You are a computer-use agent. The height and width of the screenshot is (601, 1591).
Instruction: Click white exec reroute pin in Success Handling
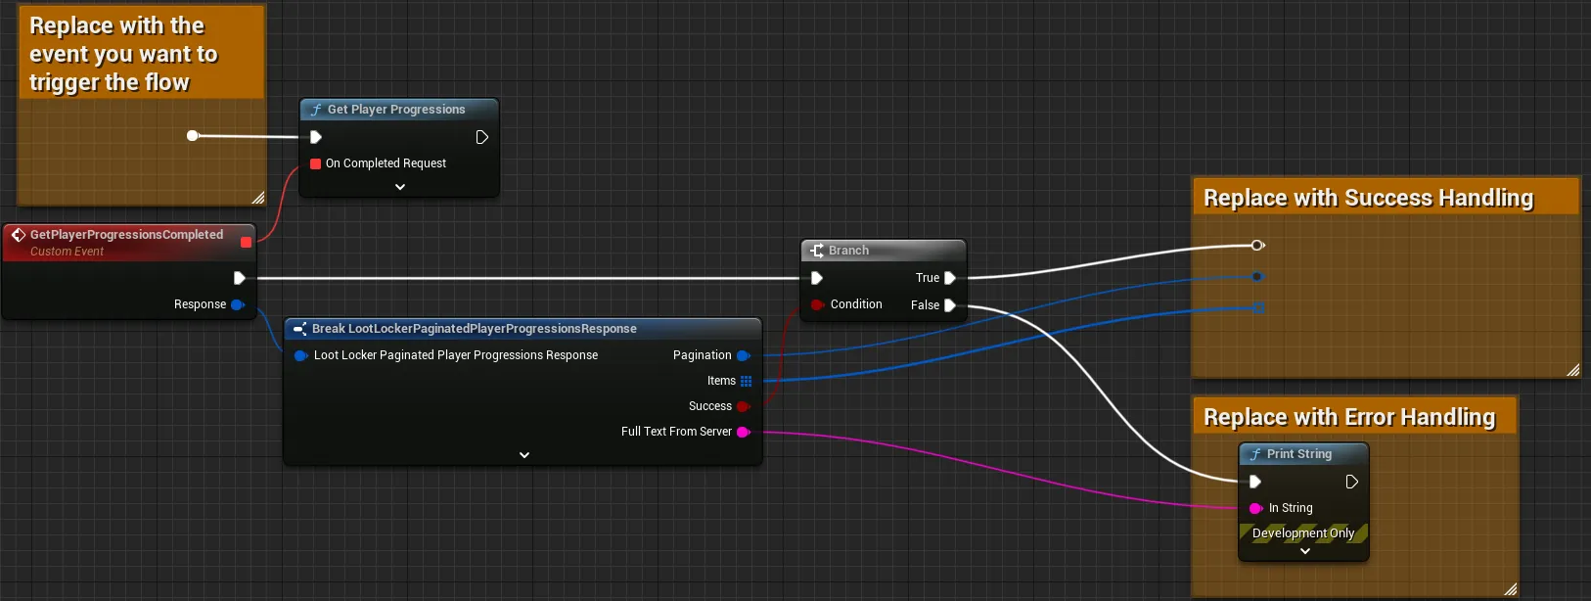click(x=1257, y=246)
